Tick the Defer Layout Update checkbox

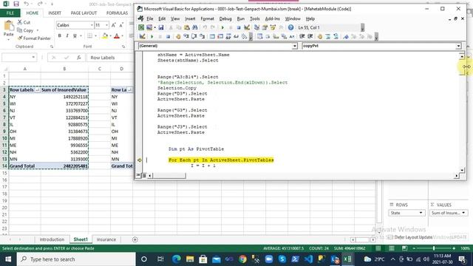point(389,237)
